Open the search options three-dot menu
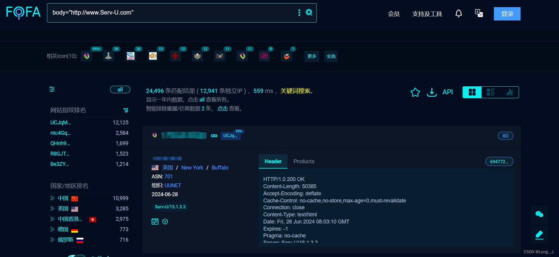The width and height of the screenshot is (559, 257). [x=299, y=12]
